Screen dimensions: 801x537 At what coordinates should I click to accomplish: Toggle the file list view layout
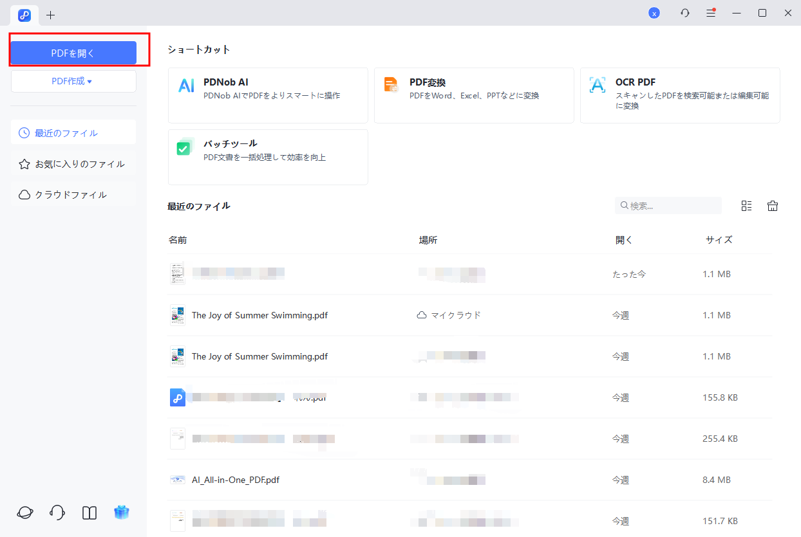[x=746, y=205]
